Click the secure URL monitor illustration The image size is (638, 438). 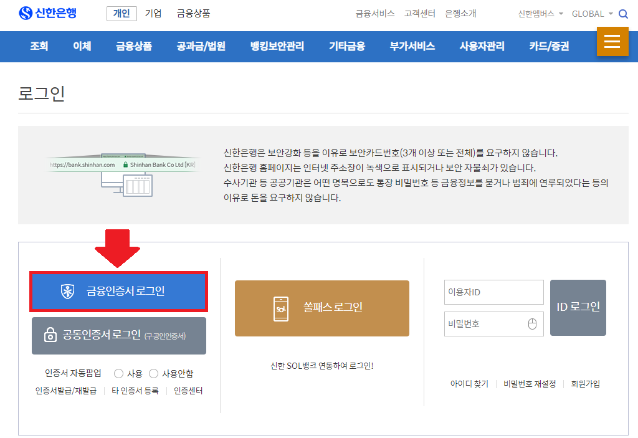tap(124, 175)
